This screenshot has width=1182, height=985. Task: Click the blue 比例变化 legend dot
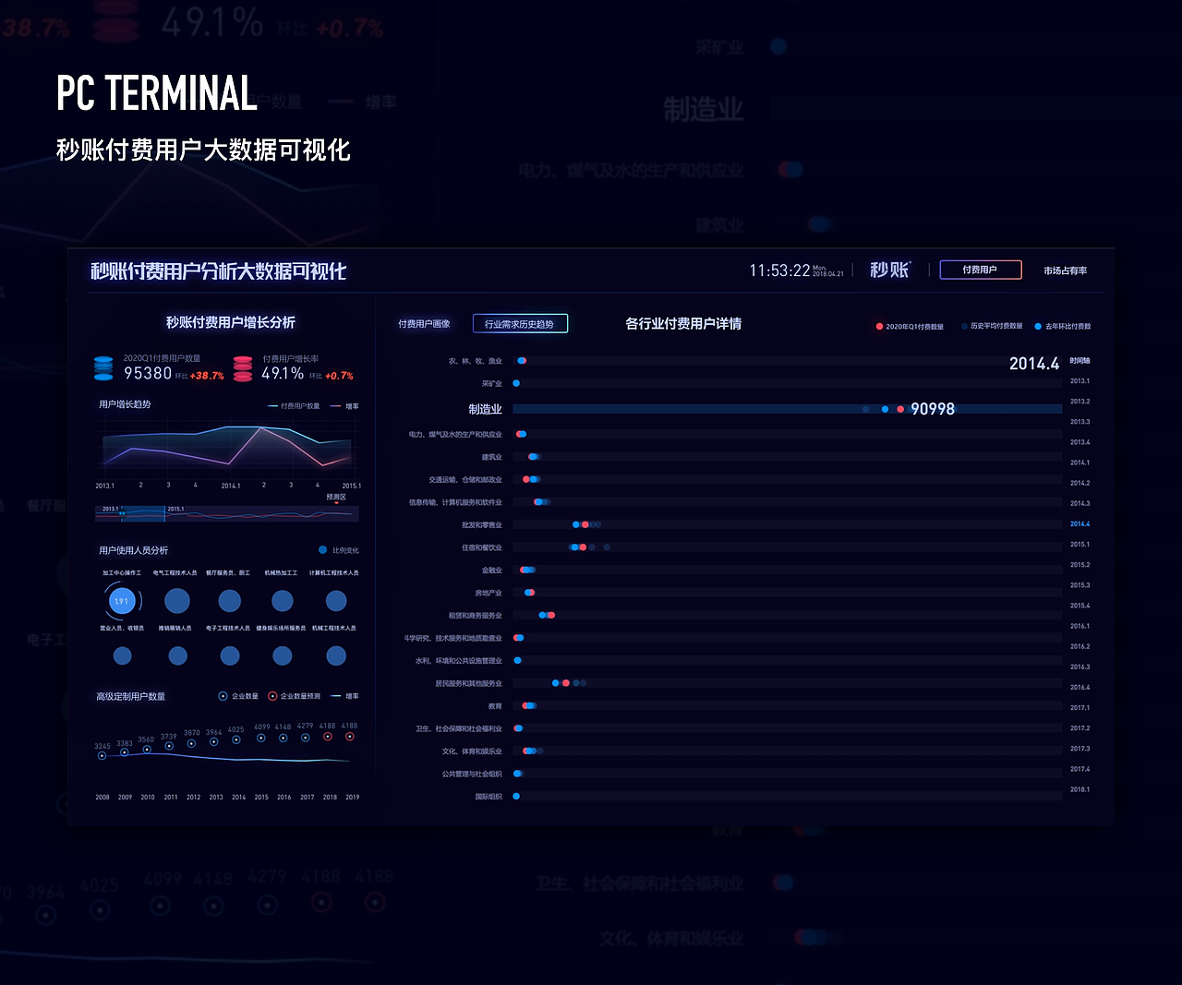coord(322,549)
